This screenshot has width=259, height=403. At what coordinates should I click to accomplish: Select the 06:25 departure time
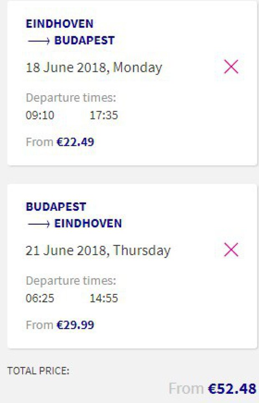(40, 298)
